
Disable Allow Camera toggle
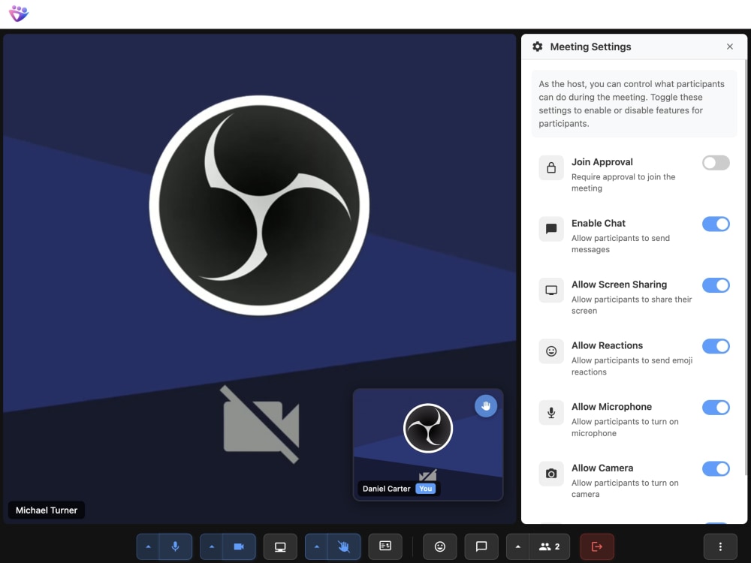(x=716, y=468)
